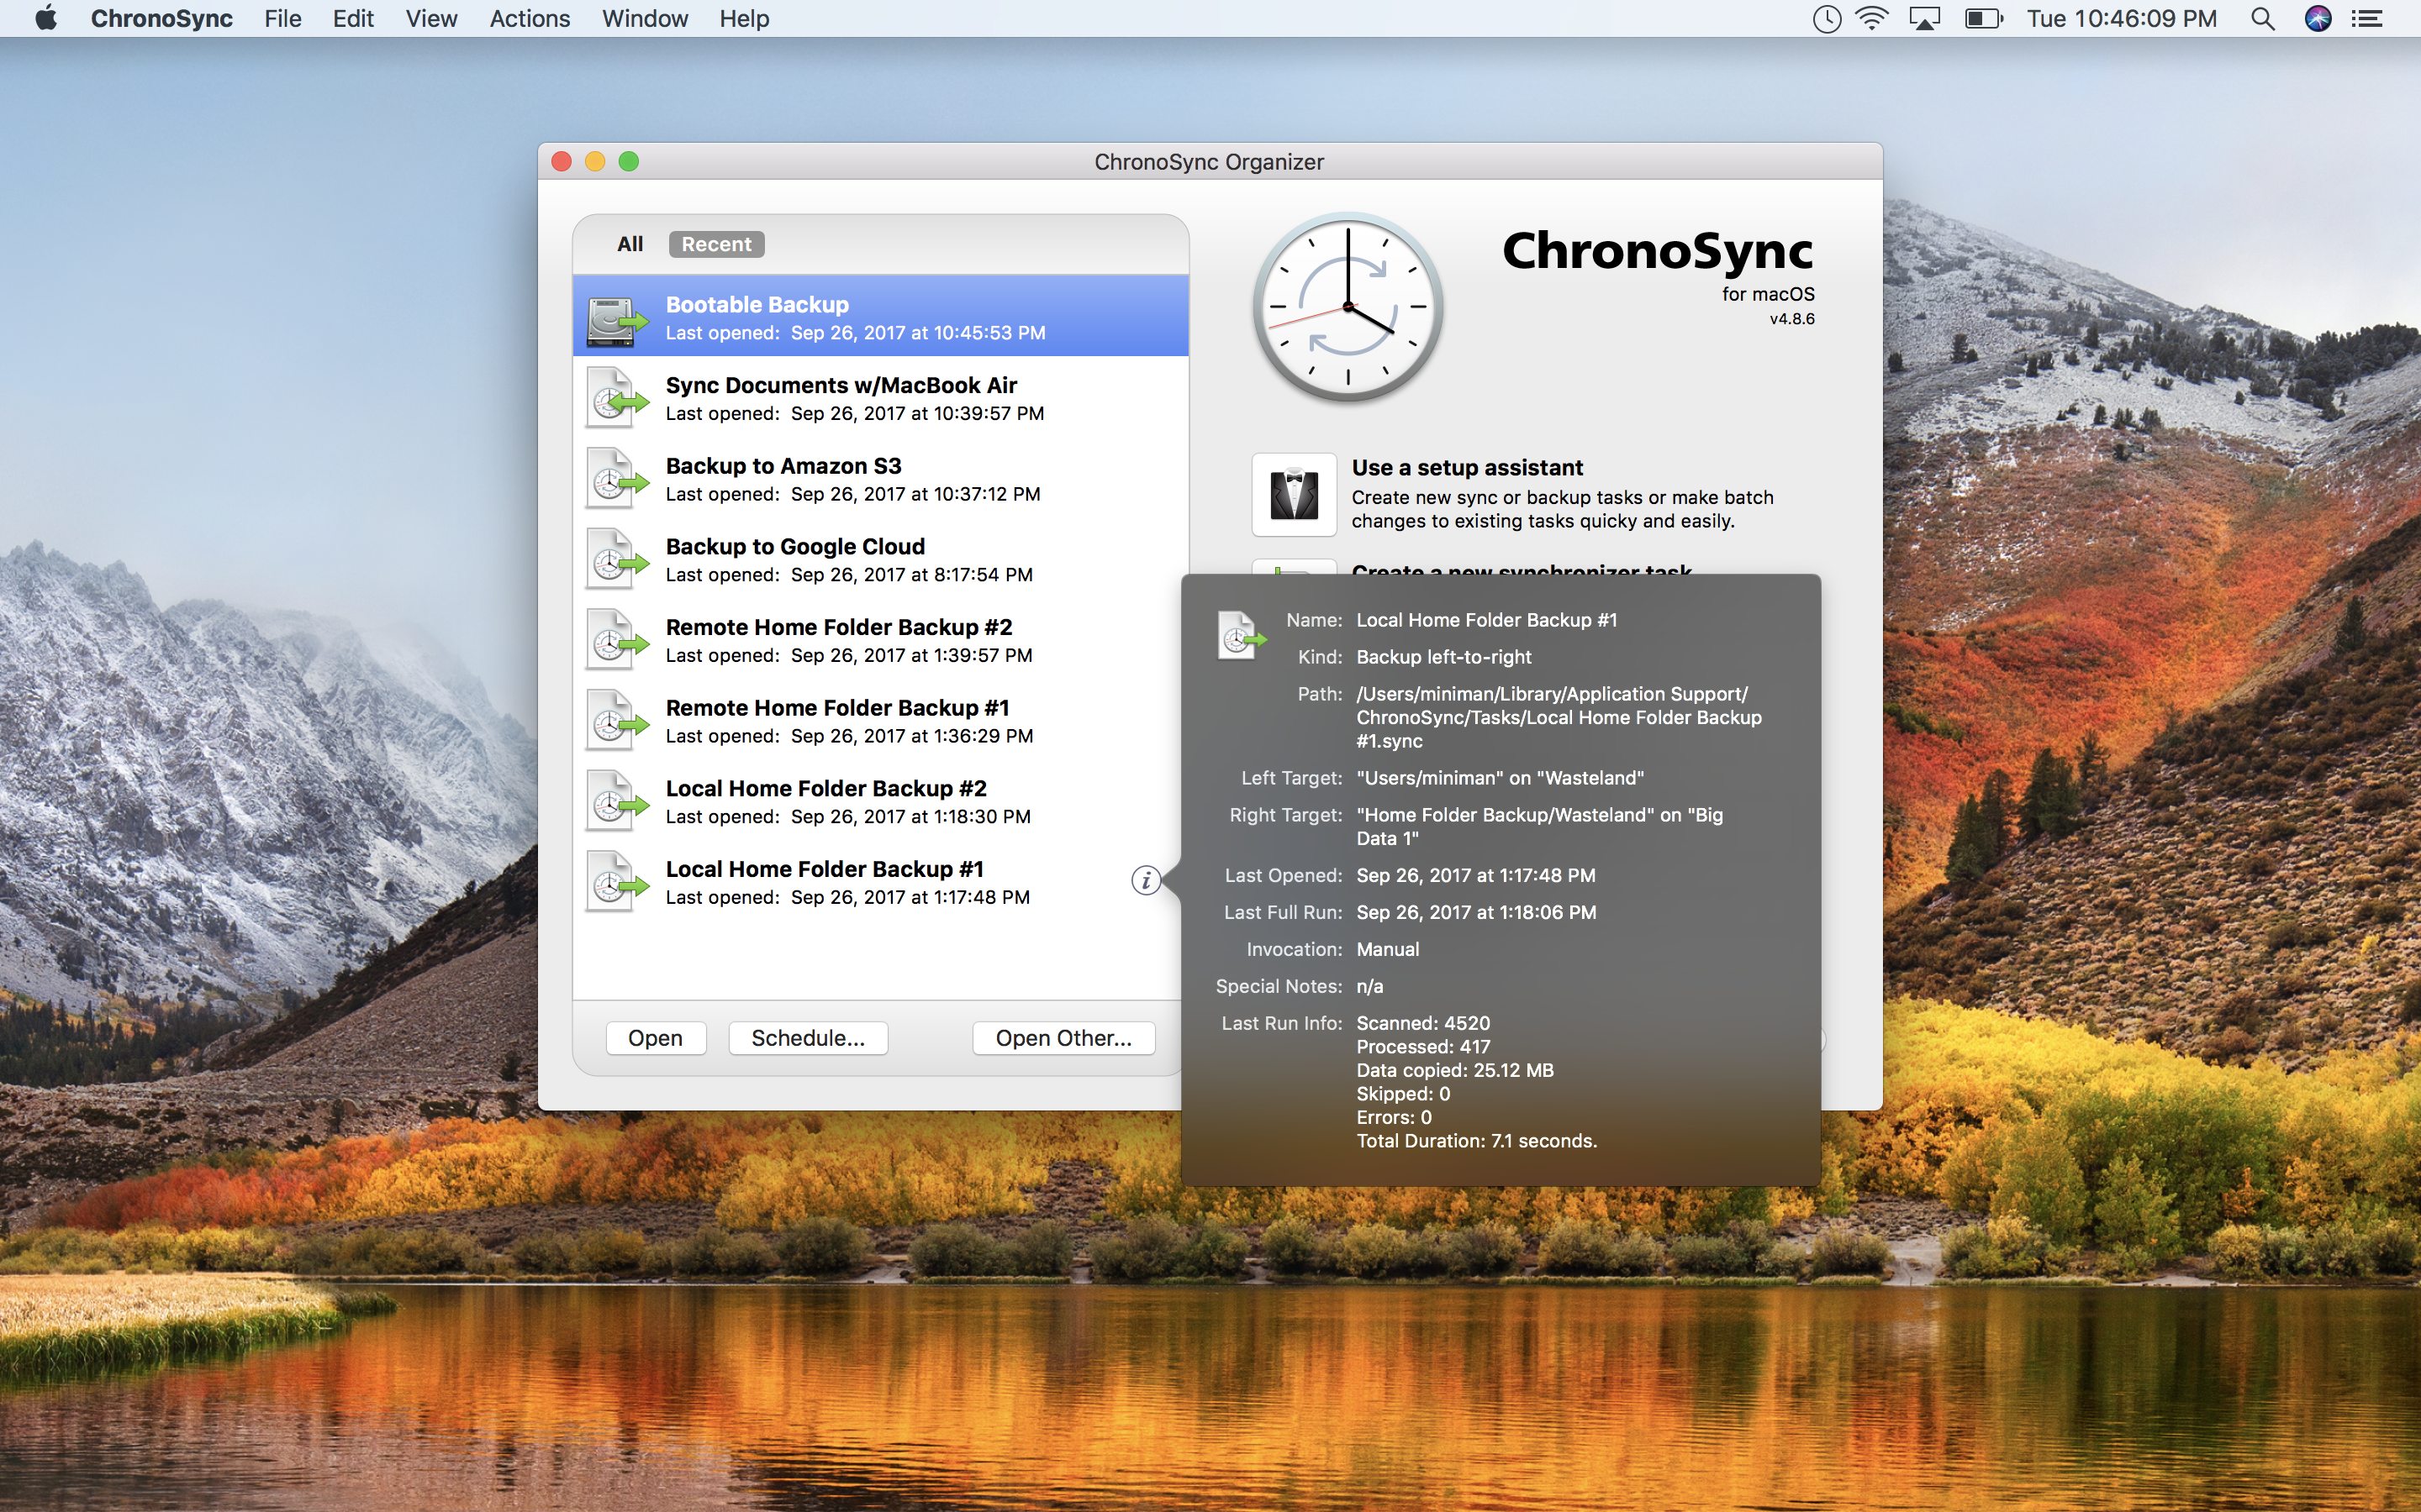Click the Backup to Amazon S3 task icon
Image resolution: width=2421 pixels, height=1512 pixels.
point(616,479)
